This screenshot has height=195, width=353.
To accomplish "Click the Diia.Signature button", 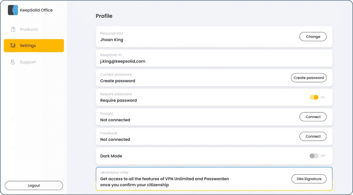I will click(309, 179).
